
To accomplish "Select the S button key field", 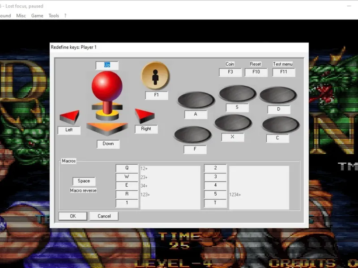I will (237, 108).
